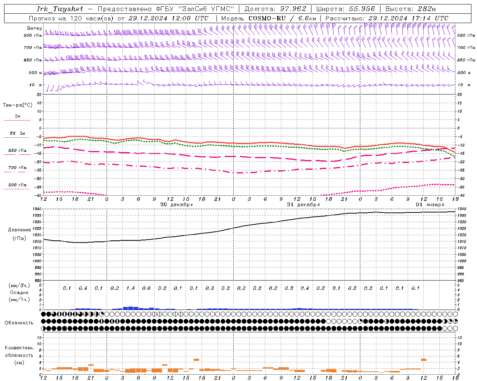The width and height of the screenshot is (477, 381).
Task: Click the Irk_Tayshet station title
Action: click(x=60, y=9)
